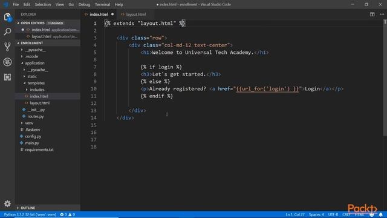The image size is (387, 218).
Task: Click the url_for('login') link in href
Action: click(x=267, y=89)
